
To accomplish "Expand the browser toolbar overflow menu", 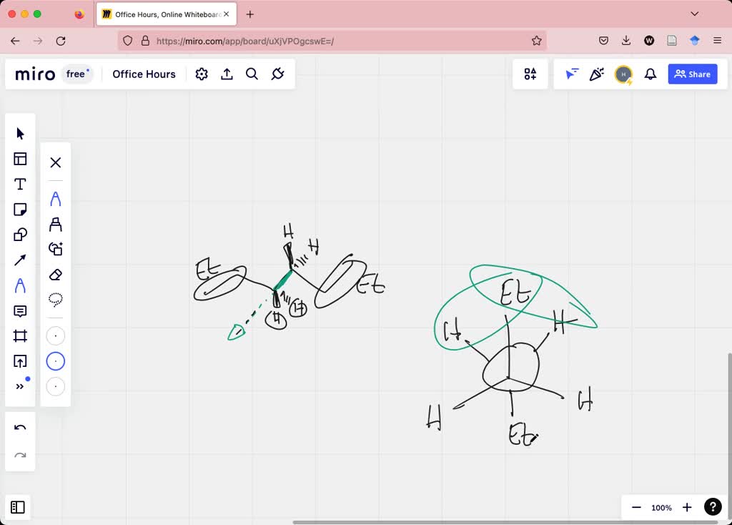I will tap(716, 41).
